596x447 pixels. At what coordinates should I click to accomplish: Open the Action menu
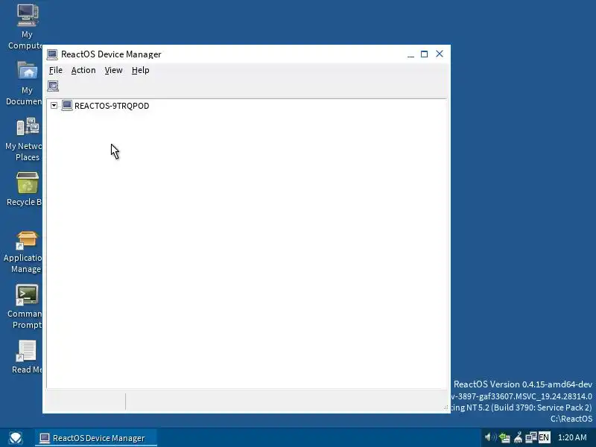[83, 70]
